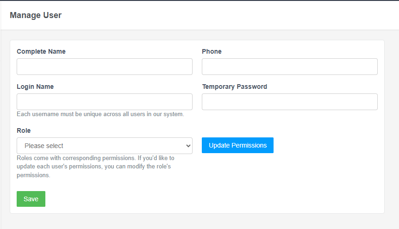The height and width of the screenshot is (229, 399).
Task: Click the unique username hint text
Action: pos(100,114)
